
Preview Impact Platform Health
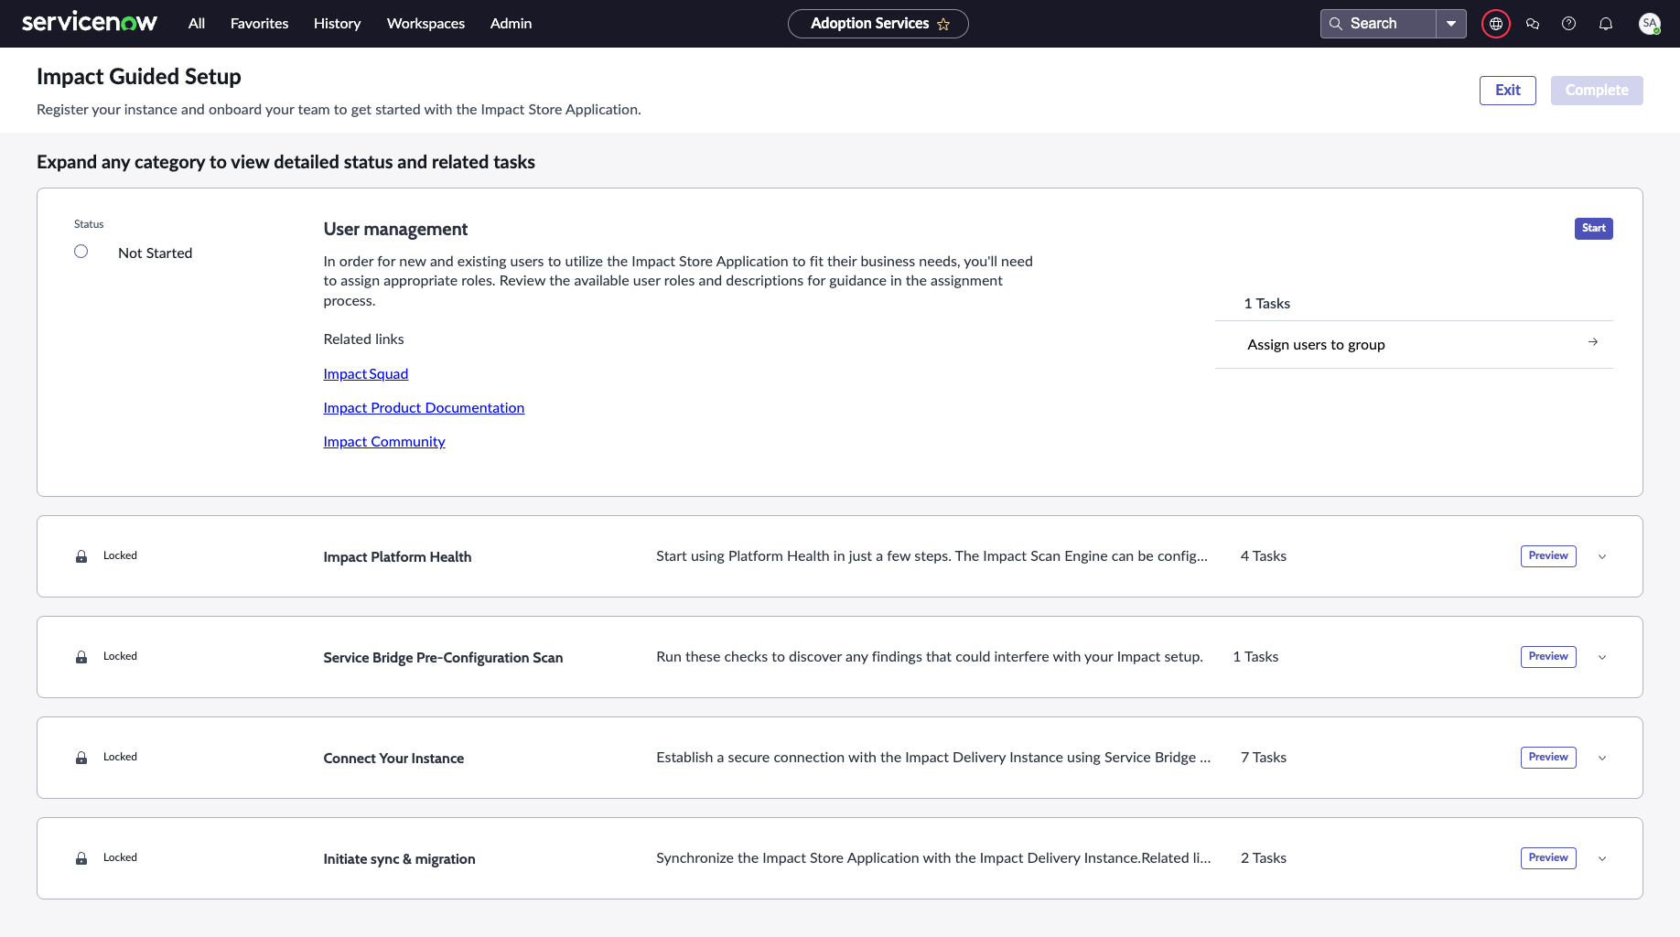tap(1548, 556)
